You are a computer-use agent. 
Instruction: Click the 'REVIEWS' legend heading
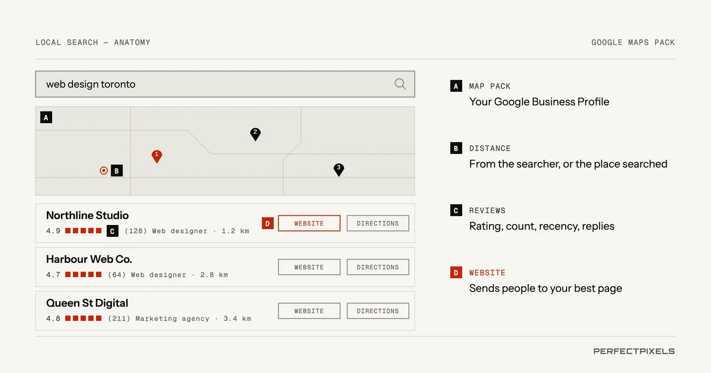[488, 211]
